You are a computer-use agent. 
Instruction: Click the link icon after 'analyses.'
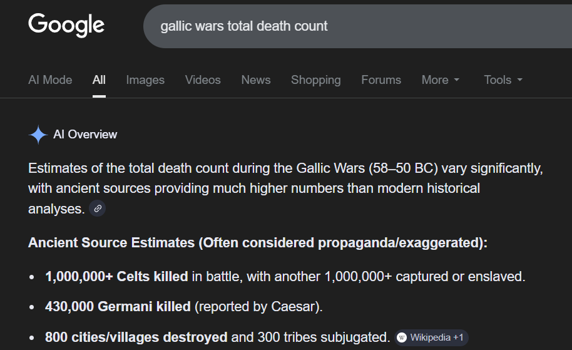[x=97, y=208]
